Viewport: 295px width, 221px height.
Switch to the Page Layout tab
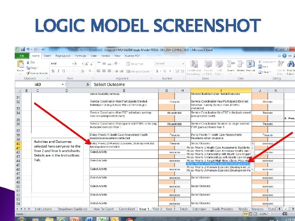pos(63,56)
